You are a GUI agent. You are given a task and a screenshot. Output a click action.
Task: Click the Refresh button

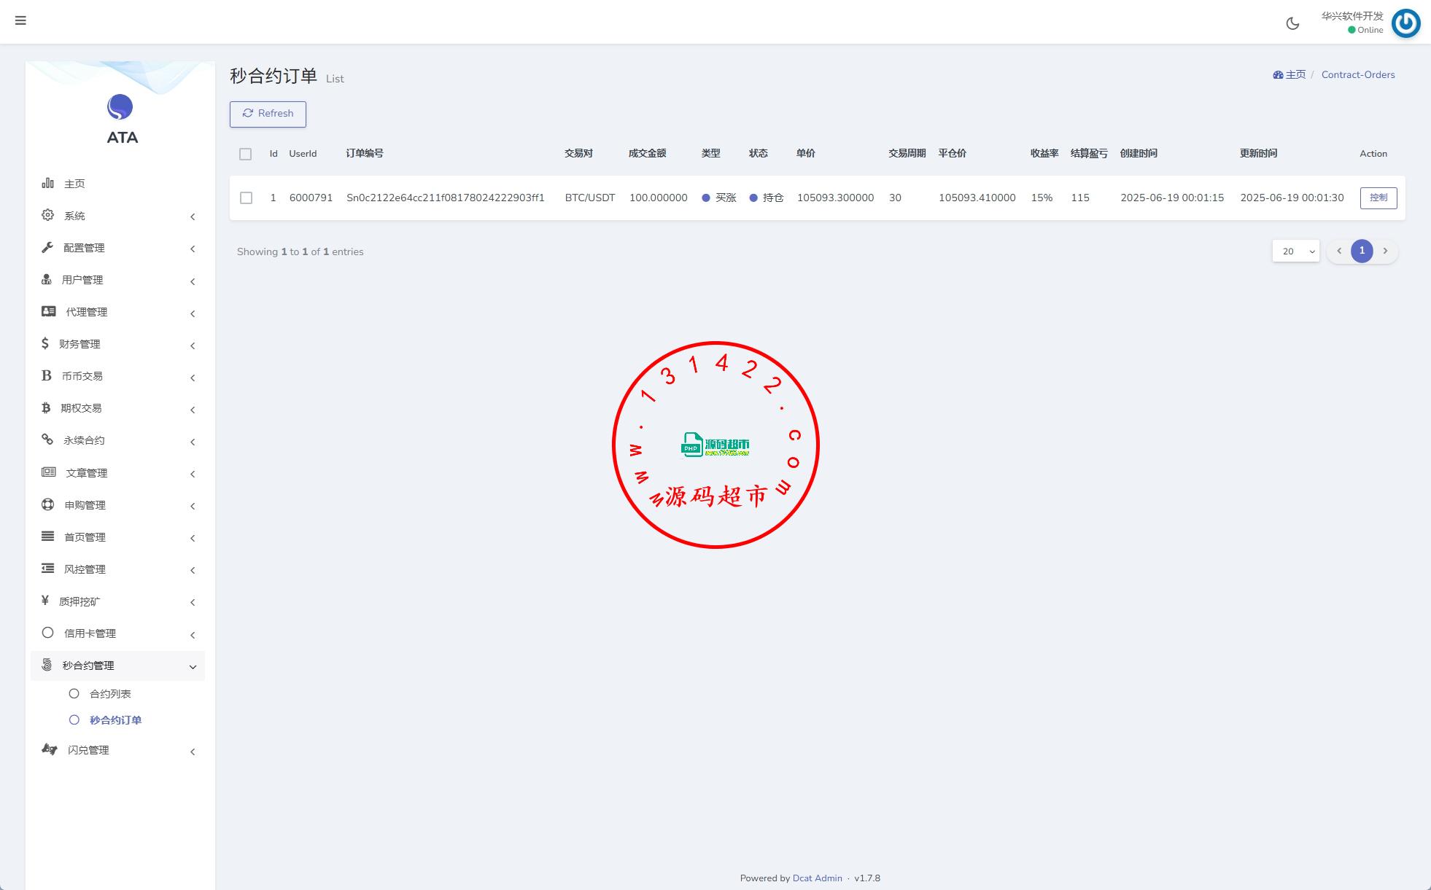(x=268, y=114)
